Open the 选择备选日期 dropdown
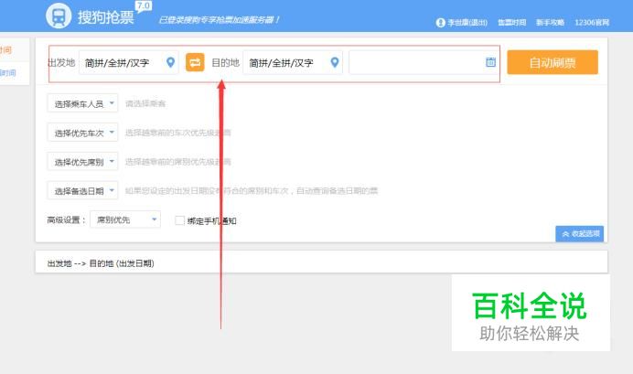Image resolution: width=633 pixels, height=374 pixels. coord(82,190)
